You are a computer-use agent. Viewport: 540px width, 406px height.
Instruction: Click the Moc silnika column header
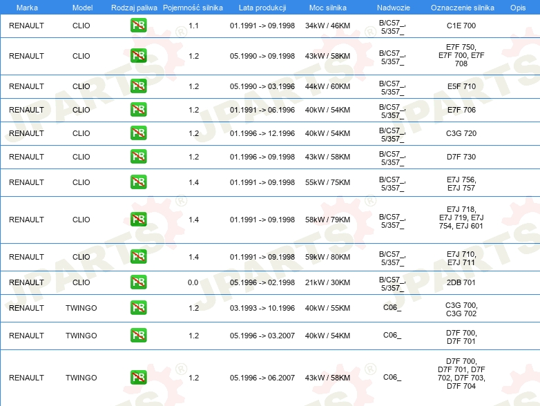point(327,8)
